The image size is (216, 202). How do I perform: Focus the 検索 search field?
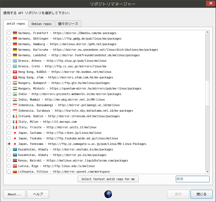193,179
